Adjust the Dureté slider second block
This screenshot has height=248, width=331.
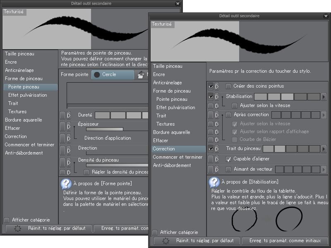(x=118, y=115)
